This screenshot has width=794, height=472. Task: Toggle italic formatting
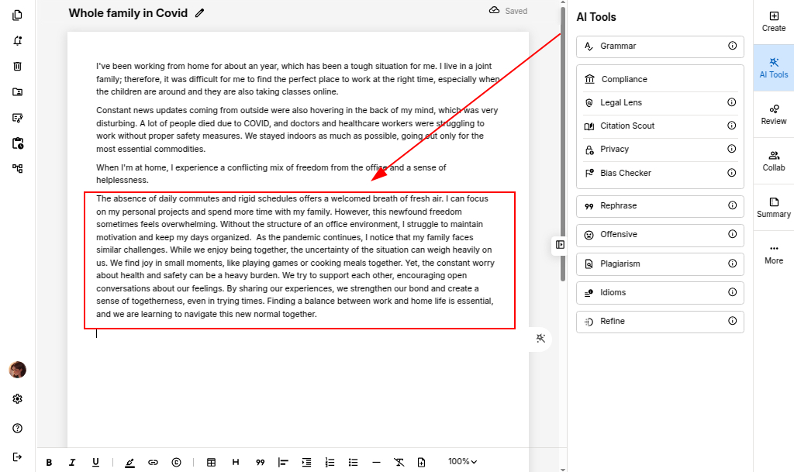click(72, 463)
